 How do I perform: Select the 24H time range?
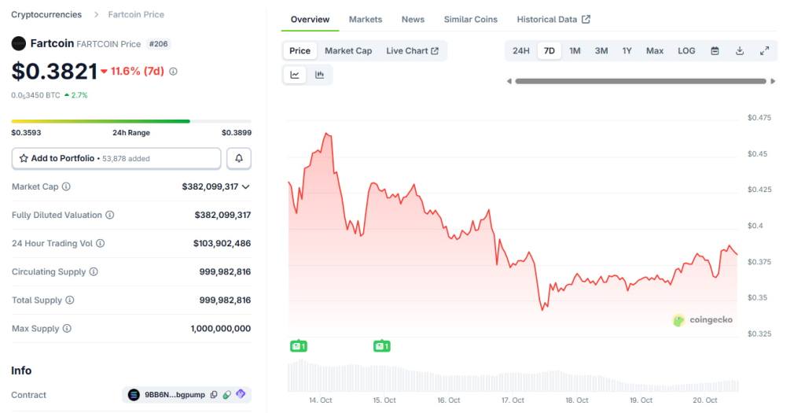(x=521, y=51)
